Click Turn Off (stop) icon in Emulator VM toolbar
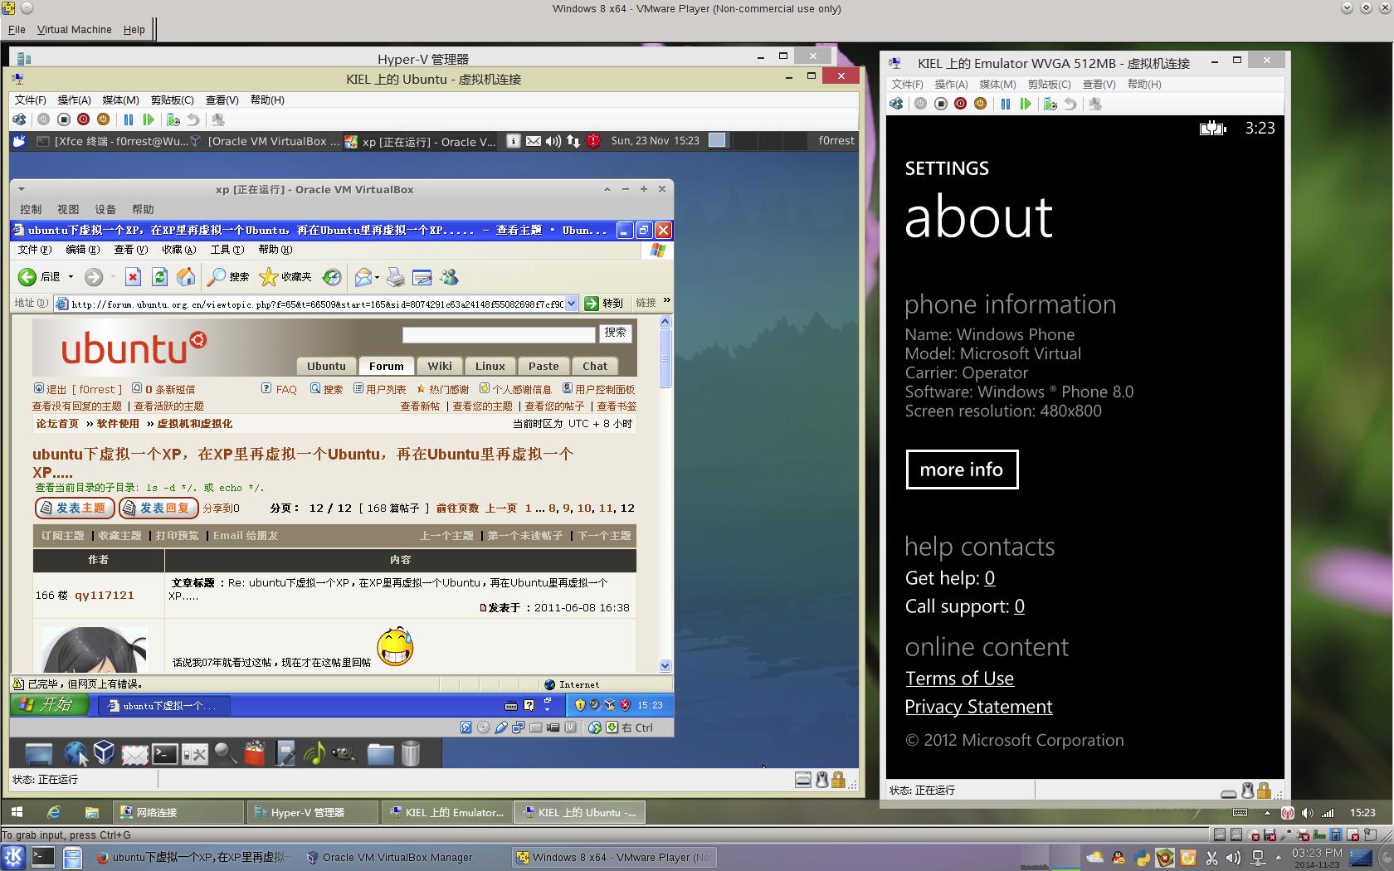The width and height of the screenshot is (1394, 871). pos(941,104)
